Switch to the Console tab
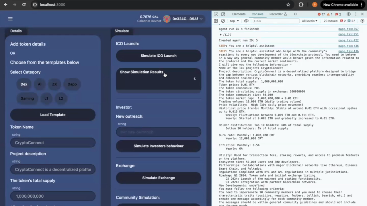Image resolution: width=367 pixels, height=206 pixels. (x=257, y=14)
